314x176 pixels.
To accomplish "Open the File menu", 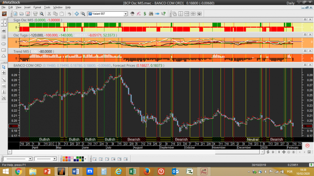I will tap(4, 7).
